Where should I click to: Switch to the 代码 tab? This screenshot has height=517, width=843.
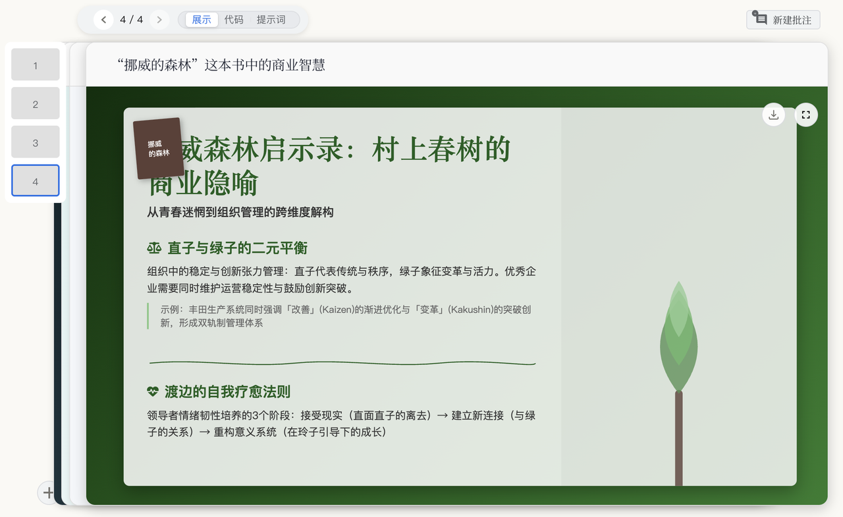tap(234, 20)
